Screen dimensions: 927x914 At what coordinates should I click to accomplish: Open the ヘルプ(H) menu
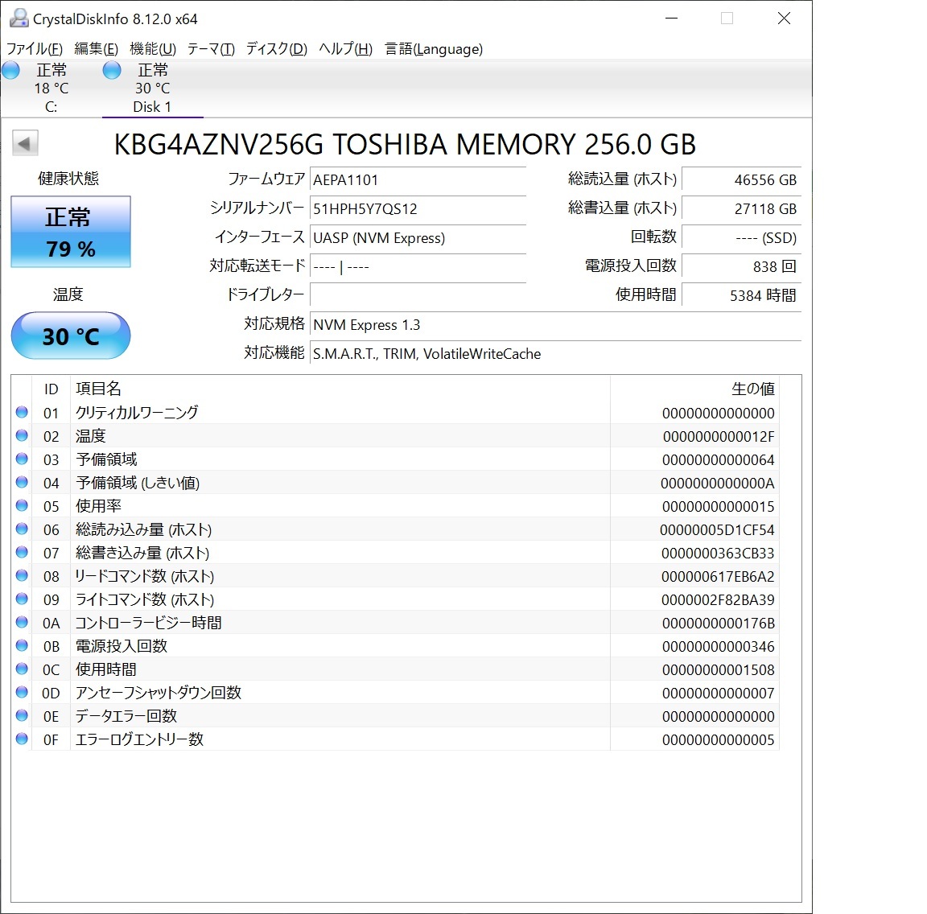(345, 49)
